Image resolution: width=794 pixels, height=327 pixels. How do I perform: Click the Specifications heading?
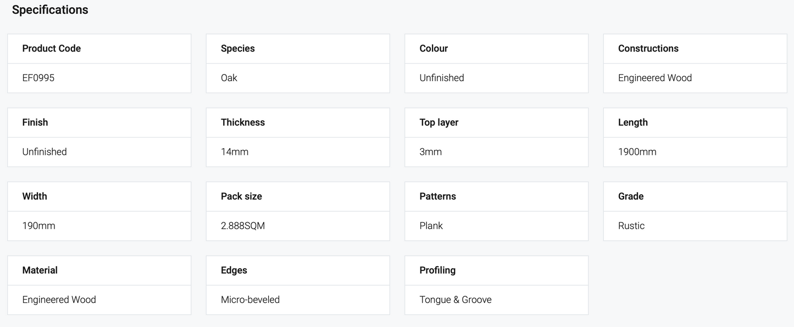point(50,10)
